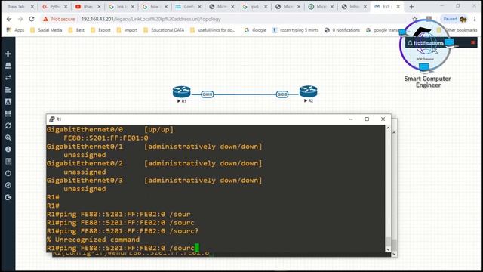483x272 pixels.
Task: Click the browser back arrow
Action: (x=9, y=19)
